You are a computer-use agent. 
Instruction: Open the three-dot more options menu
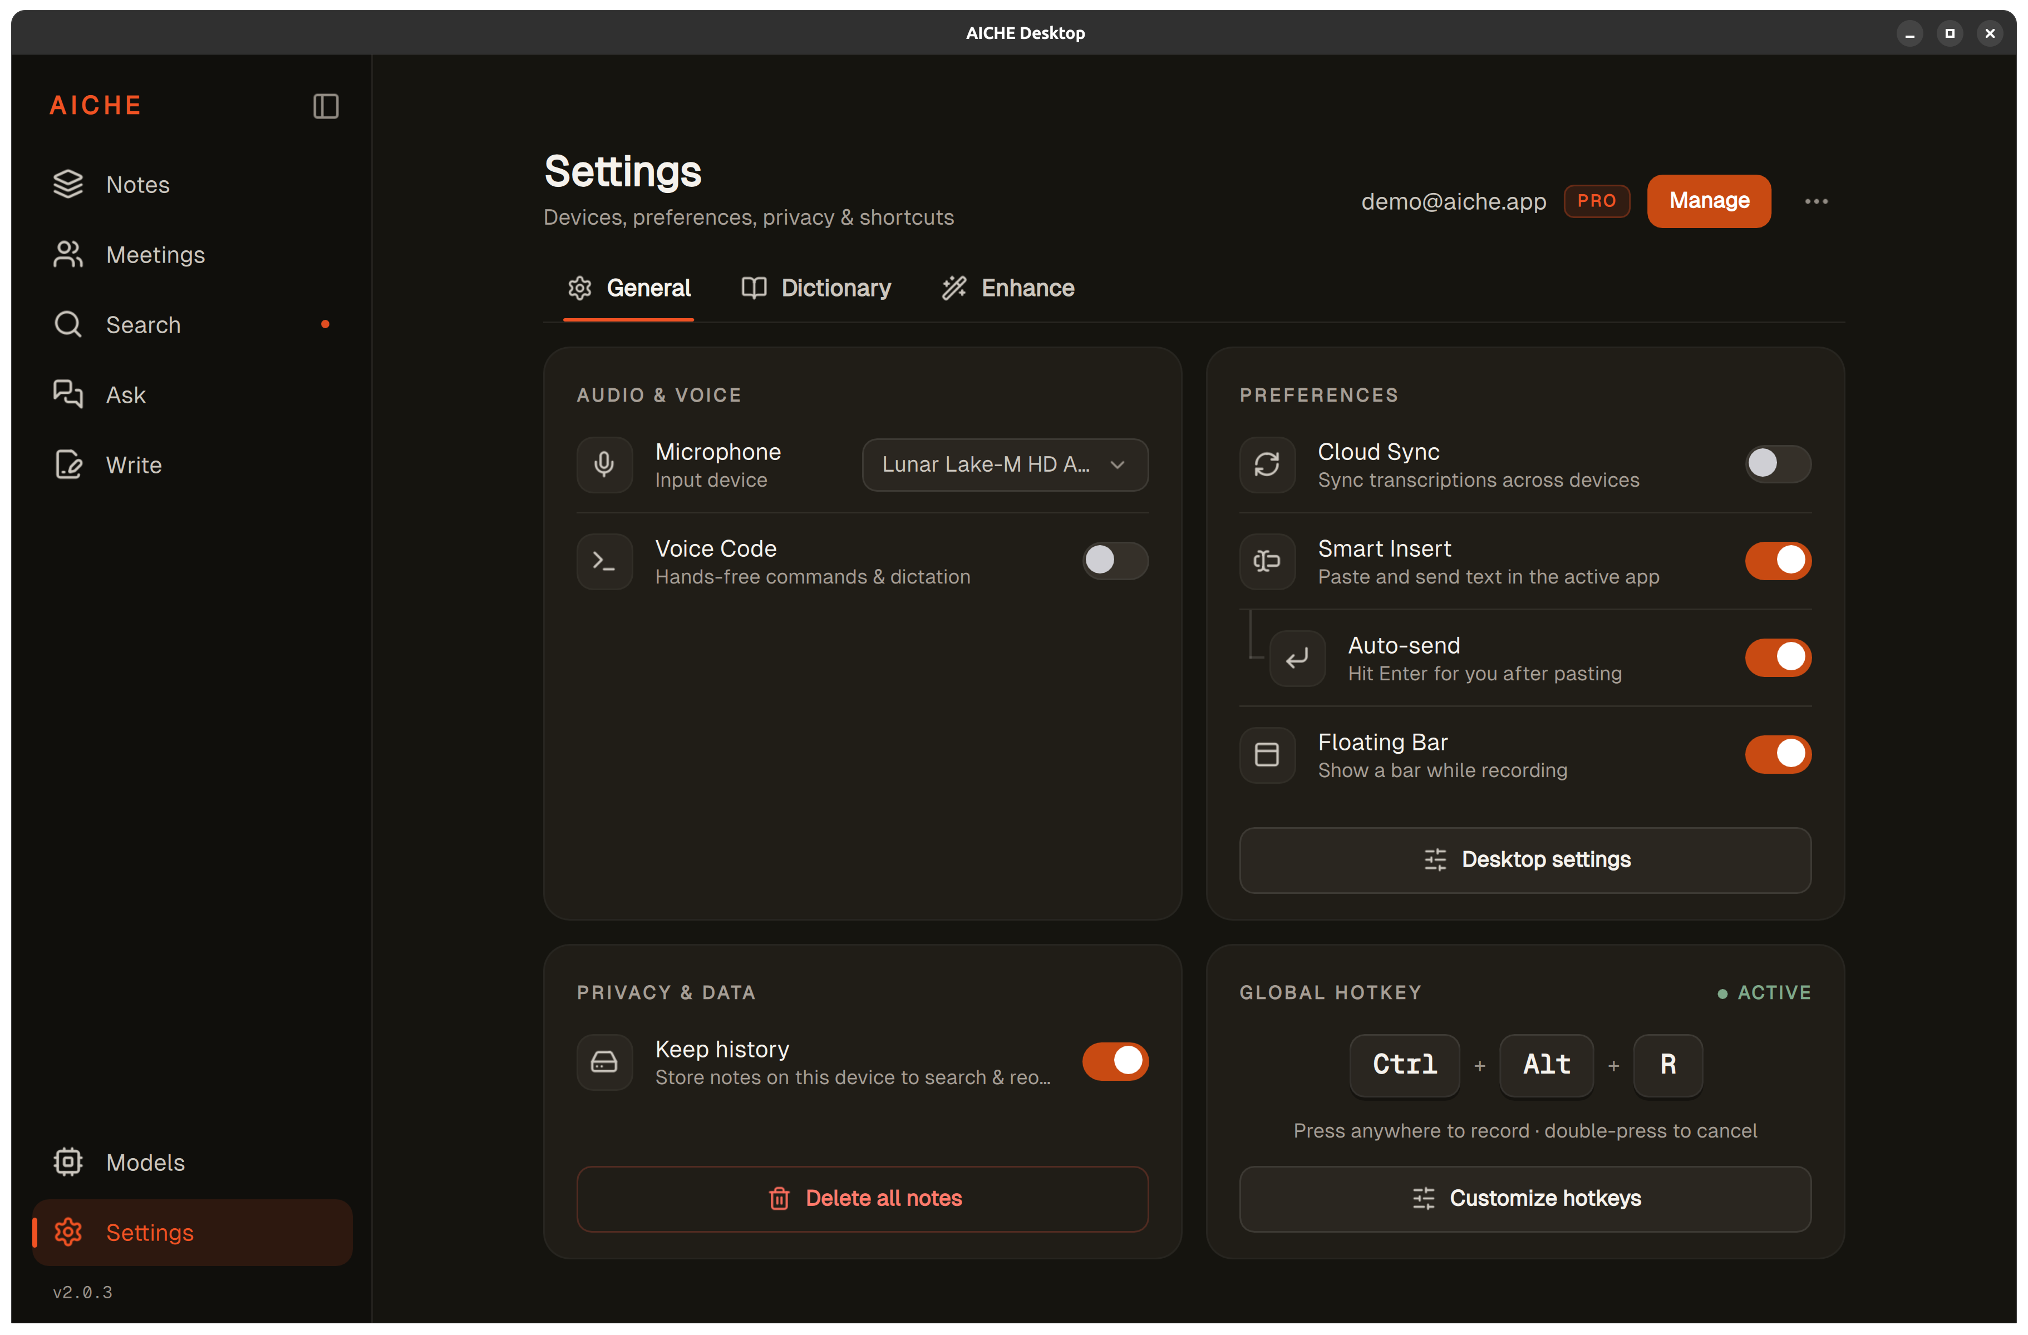tap(1816, 202)
